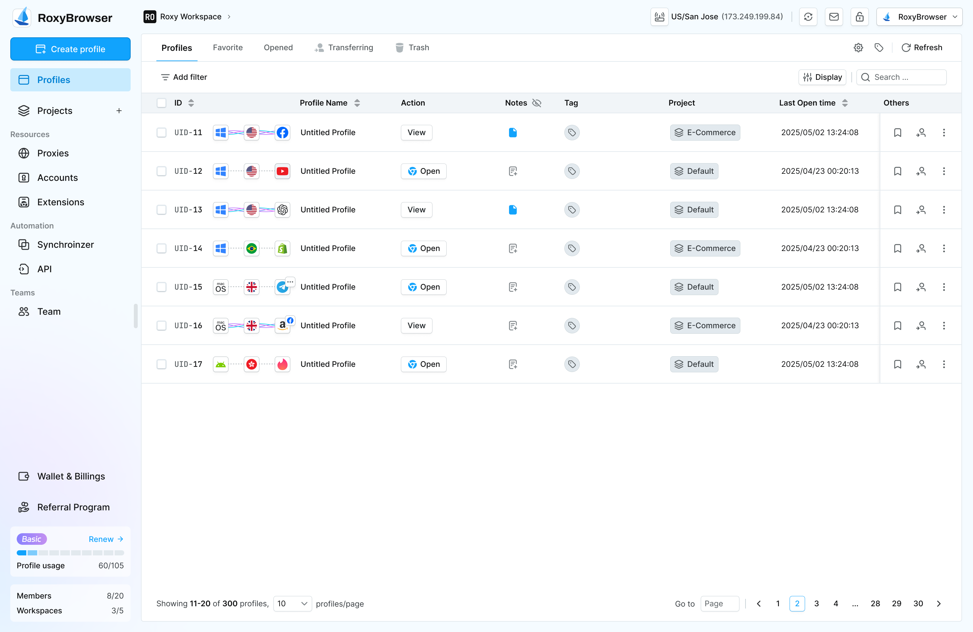The height and width of the screenshot is (632, 973).
Task: Open the profiles-per-page dropdown
Action: (x=292, y=603)
